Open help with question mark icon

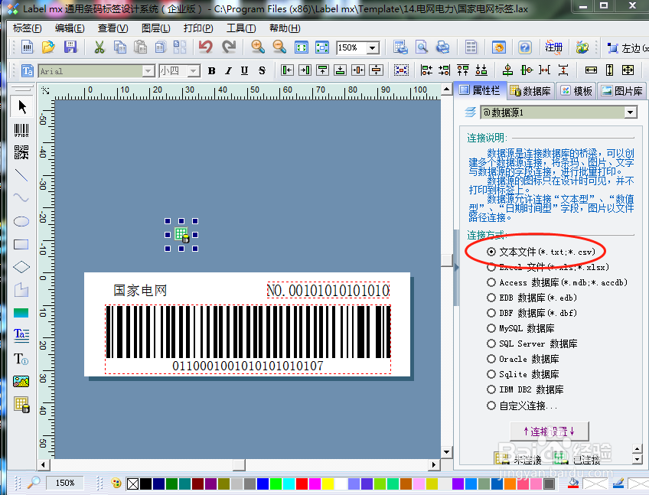(x=524, y=47)
